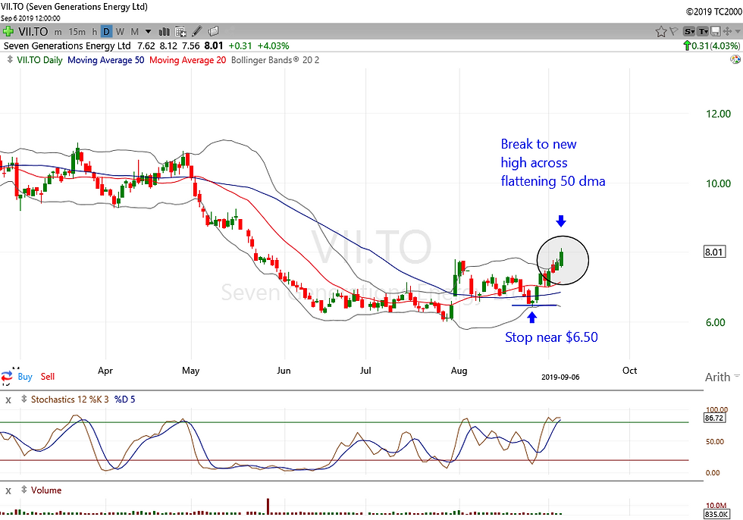The image size is (743, 520).
Task: Open the Volume indicator label
Action: 46,490
